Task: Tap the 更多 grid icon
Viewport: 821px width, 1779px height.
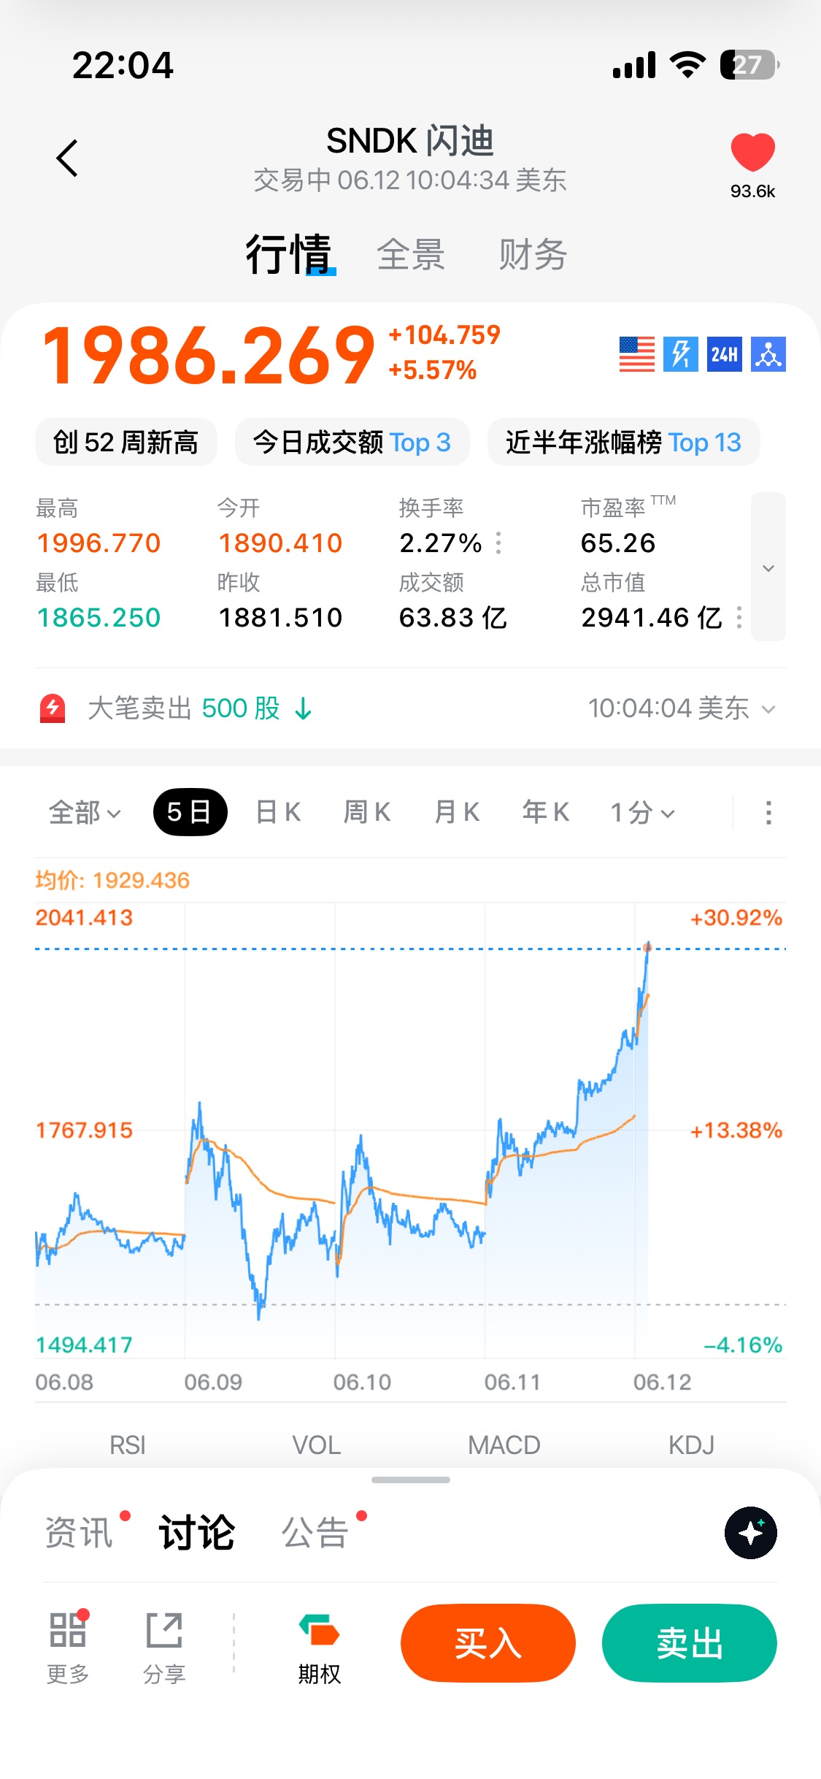Action: point(68,1630)
